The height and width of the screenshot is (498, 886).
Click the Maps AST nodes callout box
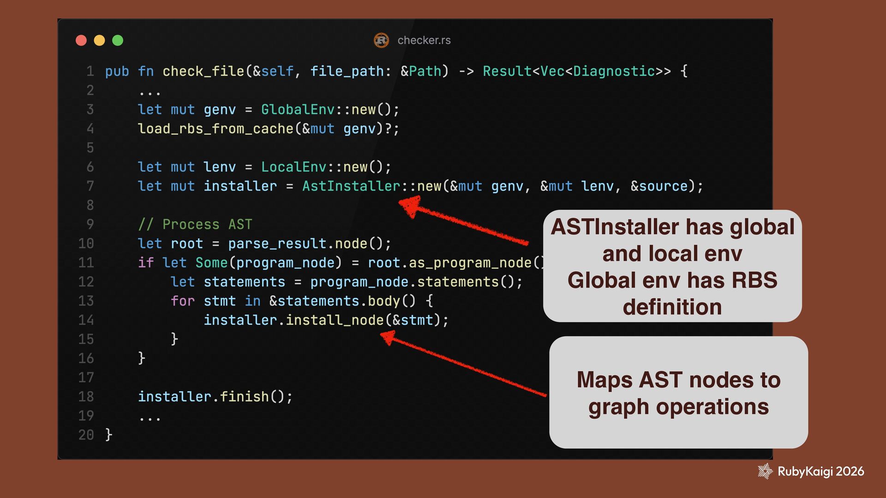point(678,392)
